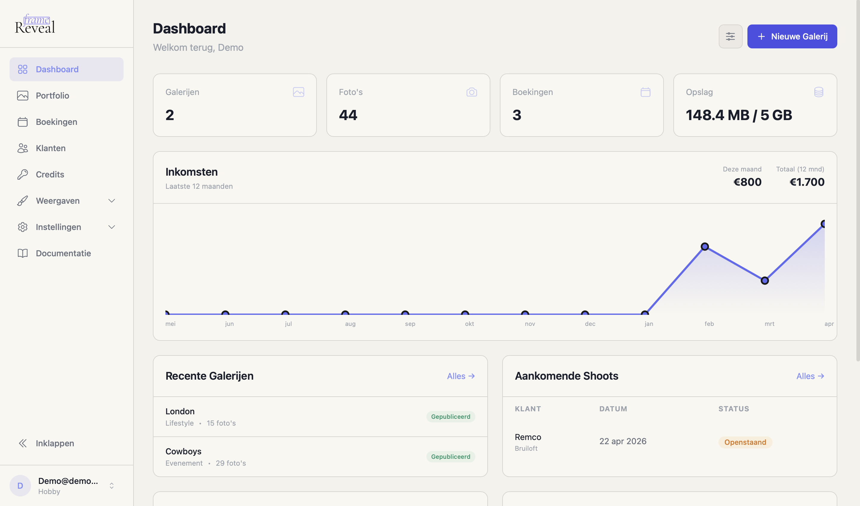
Task: Click the Portfolio image icon
Action: pos(22,96)
